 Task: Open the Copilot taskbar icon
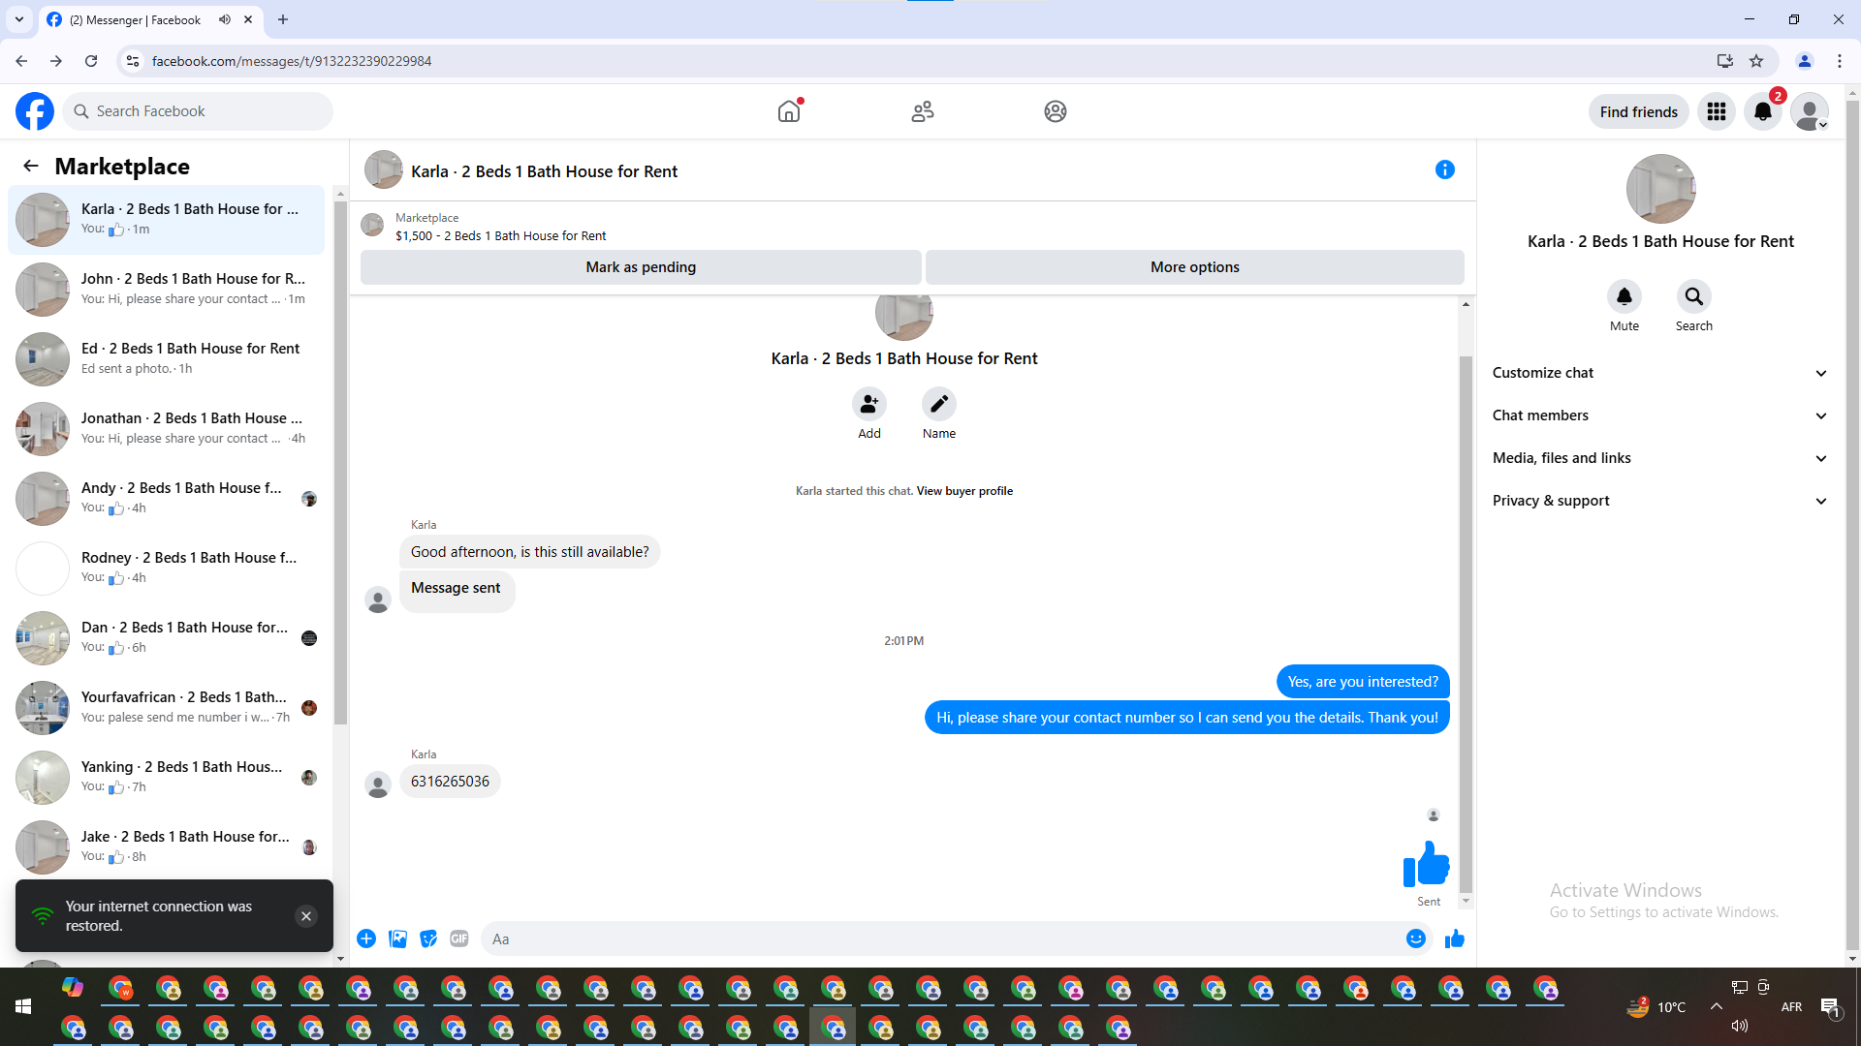[x=73, y=987]
